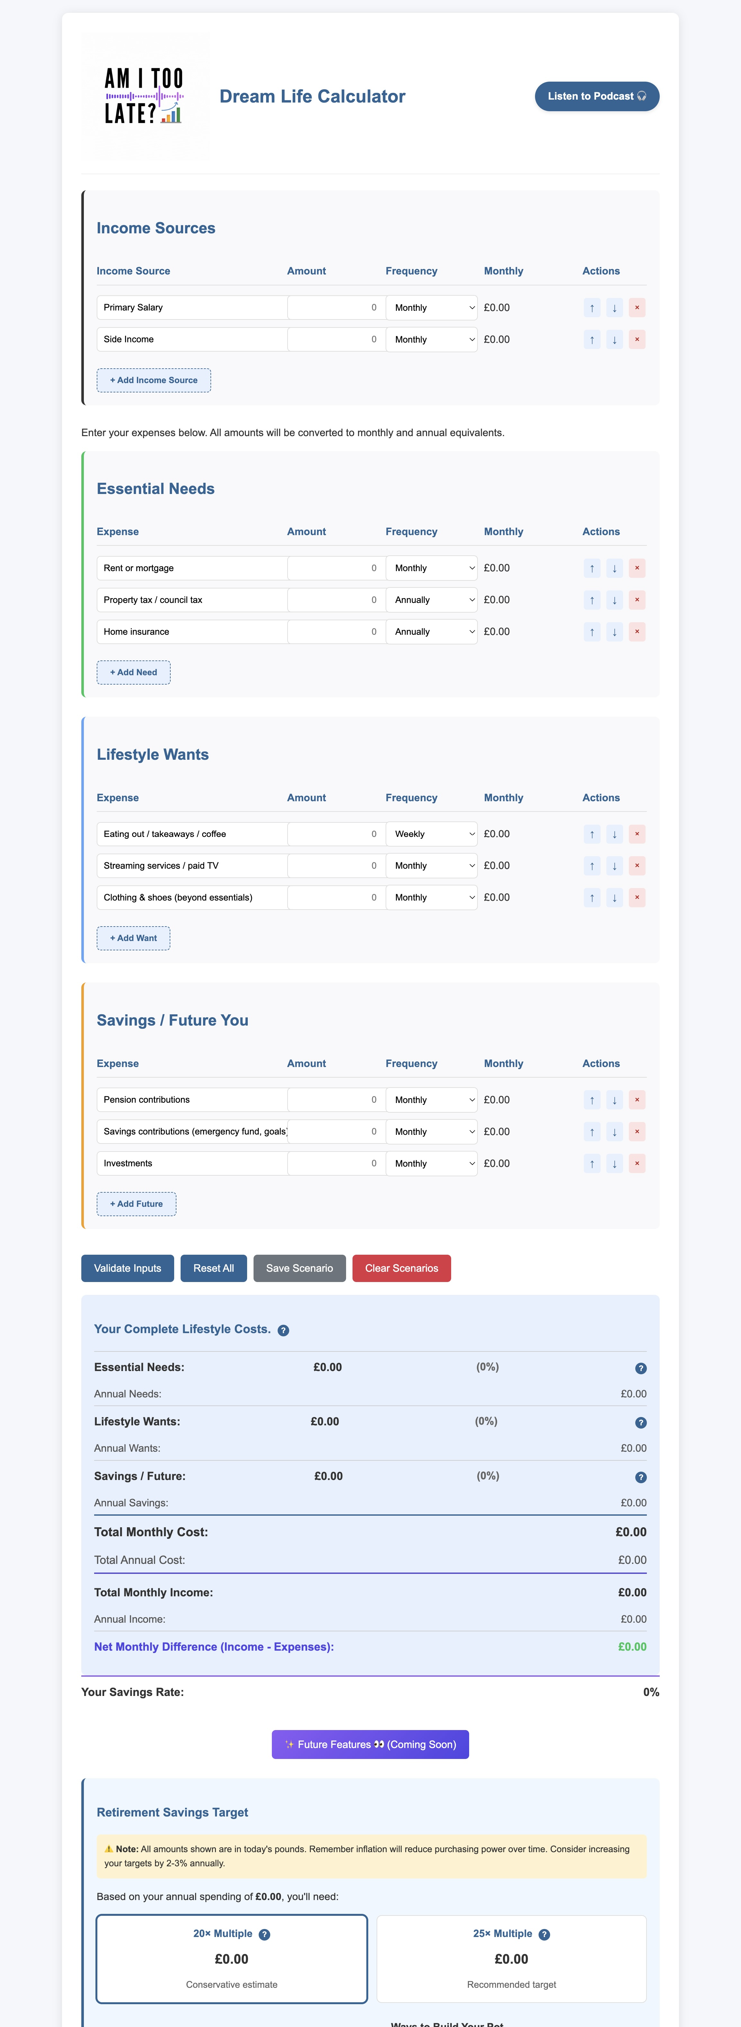The image size is (741, 2027).
Task: Move Primary Salary row up
Action: coord(592,308)
